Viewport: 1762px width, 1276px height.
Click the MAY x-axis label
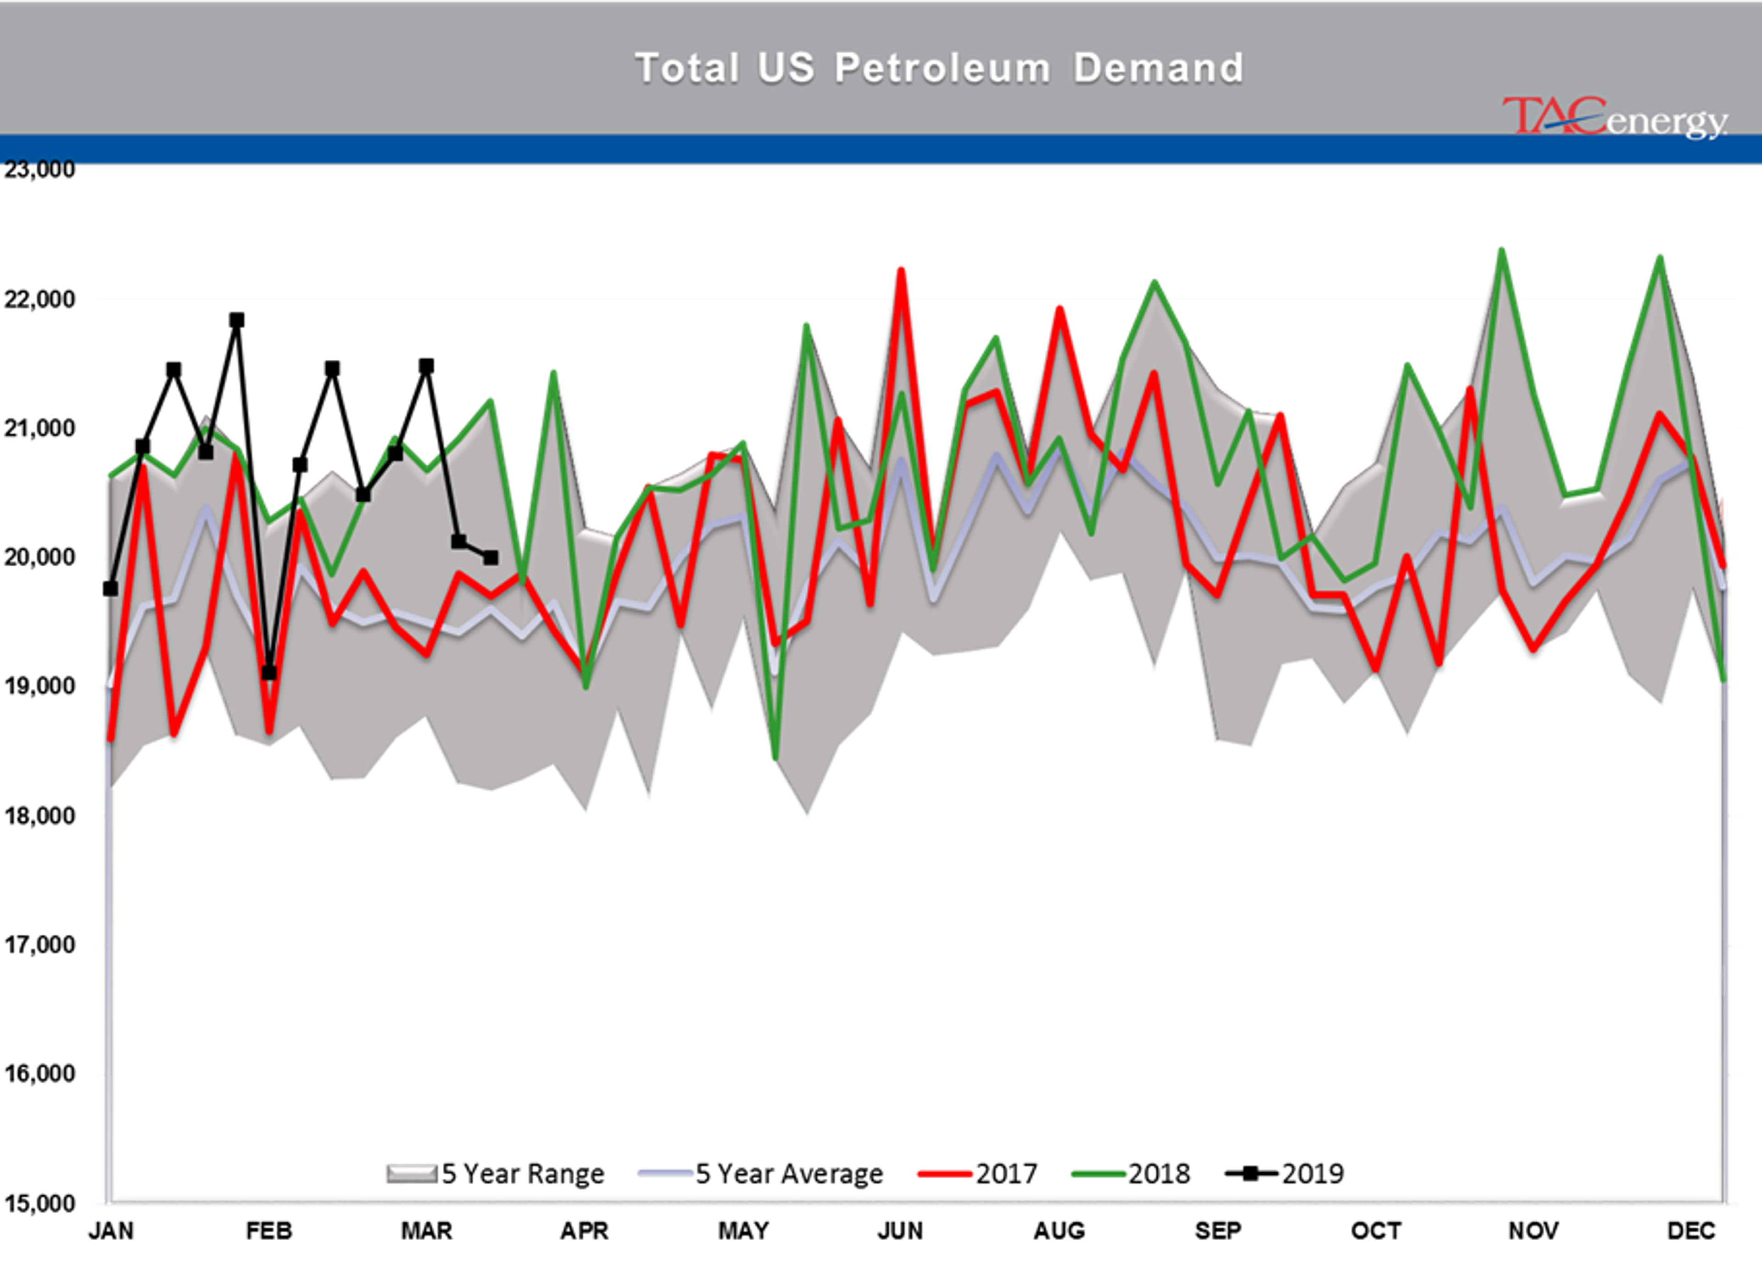(743, 1231)
